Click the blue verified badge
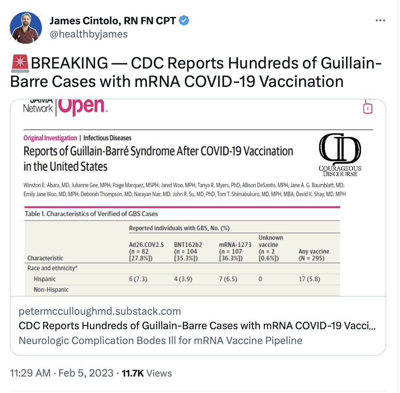 (x=184, y=21)
